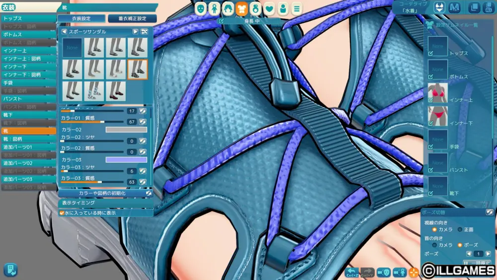Image resolution: width=497 pixels, height=280 pixels.
Task: Click the bottom-left exit door icon
Action: (x=10, y=270)
